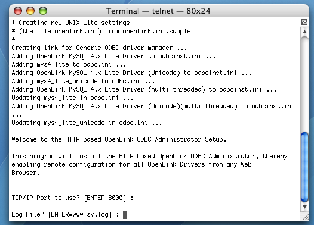The image size is (314, 225).
Task: Click '[ENTER=8000]' default port text
Action: point(105,198)
